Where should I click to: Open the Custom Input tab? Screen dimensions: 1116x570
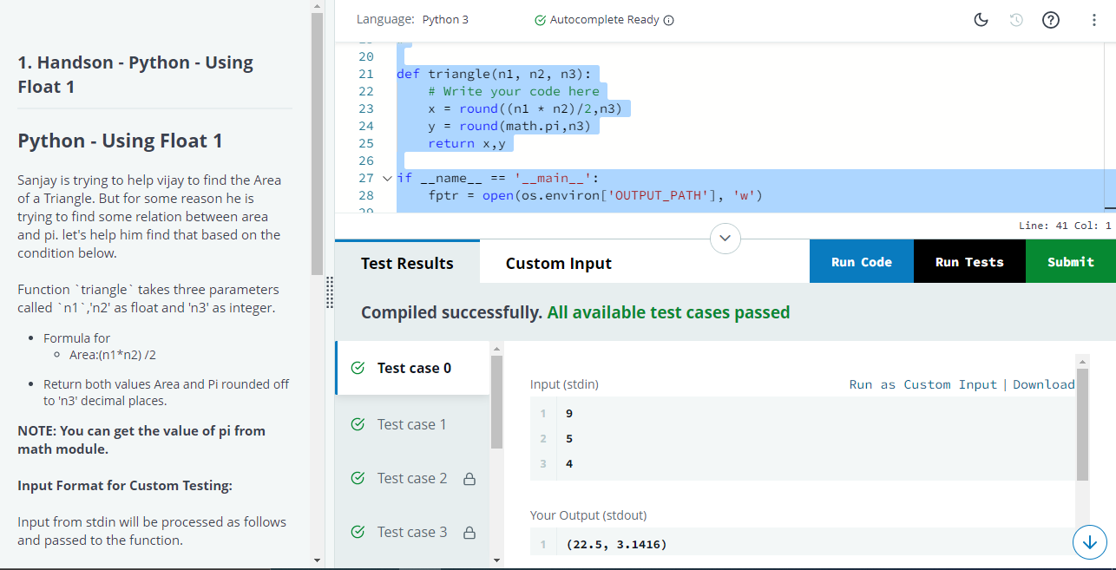pyautogui.click(x=558, y=263)
